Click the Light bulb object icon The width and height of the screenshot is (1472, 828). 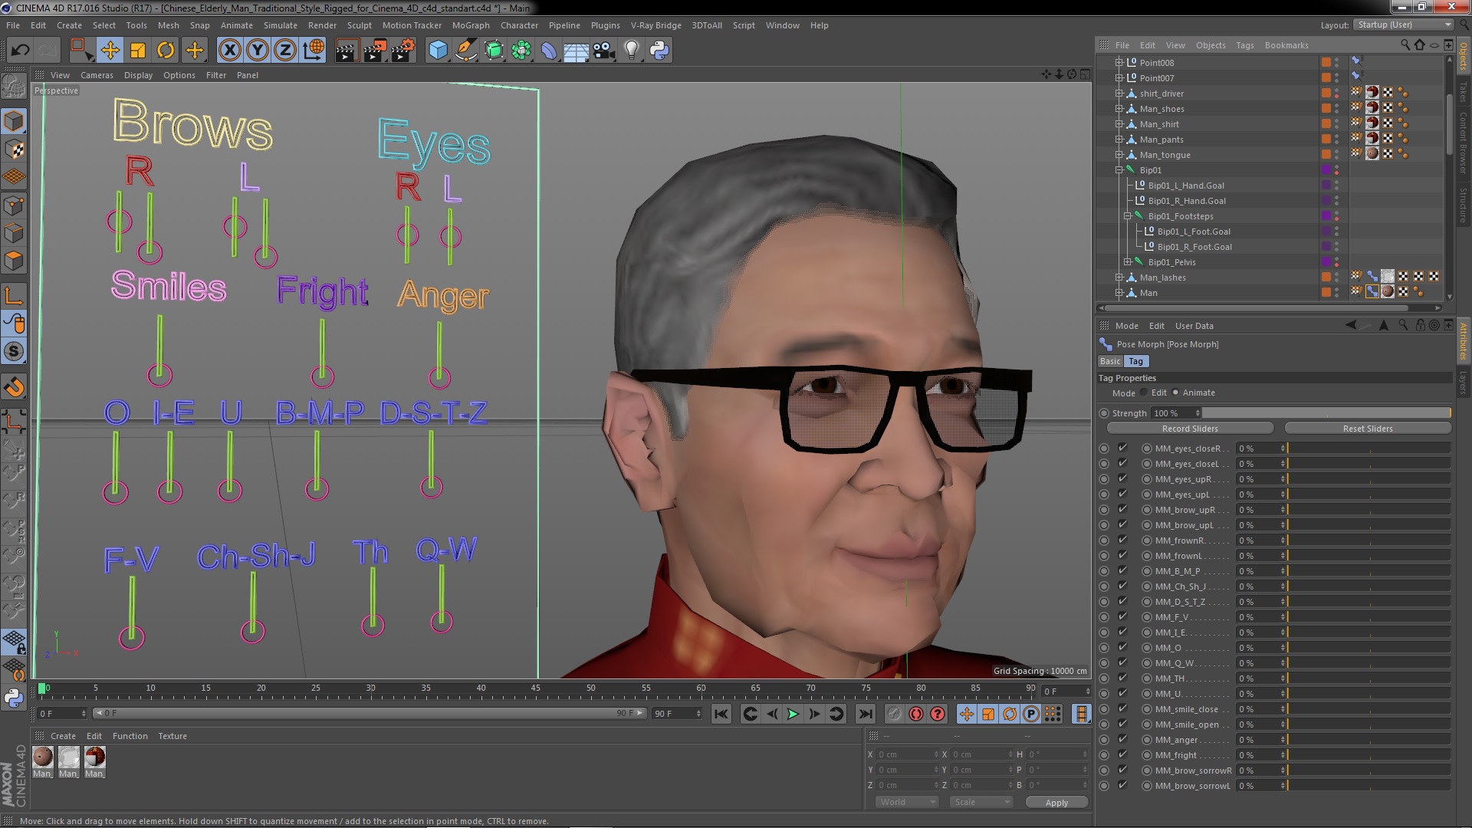click(x=631, y=51)
